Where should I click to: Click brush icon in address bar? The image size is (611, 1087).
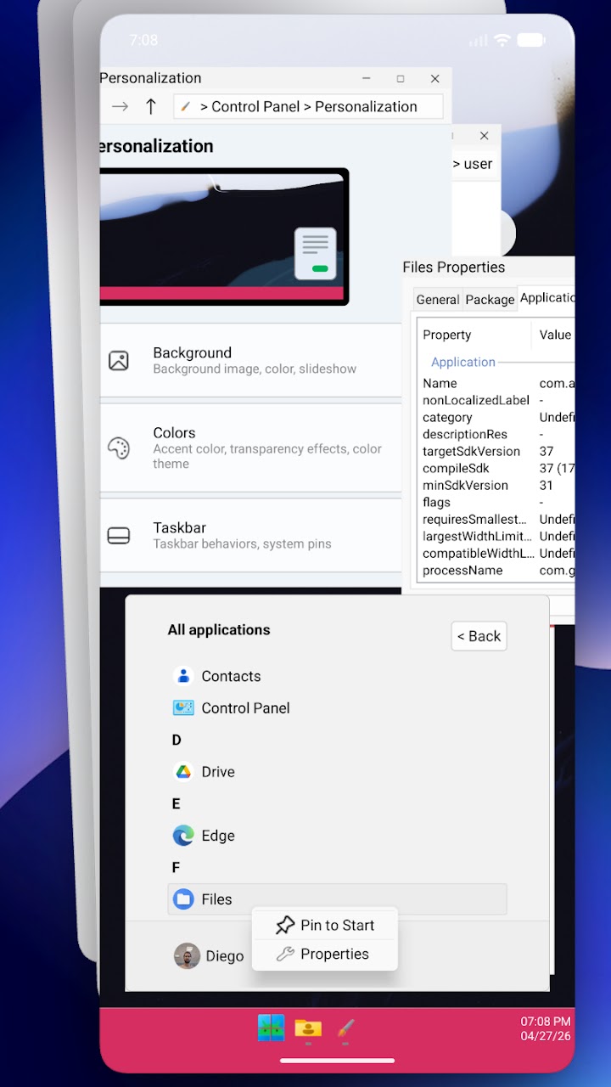187,106
